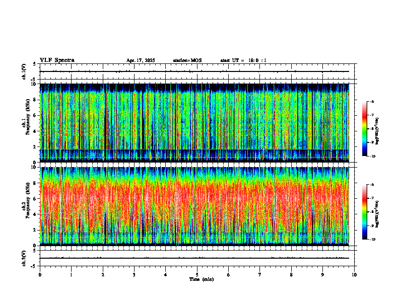Click tick "6" on the Time axis
Image resolution: width=399 pixels, height=308 pixels.
(x=229, y=275)
